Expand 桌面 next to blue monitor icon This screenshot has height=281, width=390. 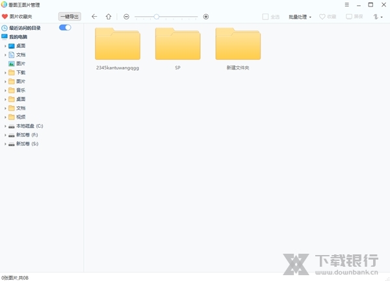tap(5, 46)
